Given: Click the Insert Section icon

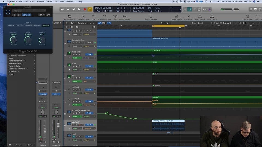Looking at the screenshot, I should [x=200, y=17].
